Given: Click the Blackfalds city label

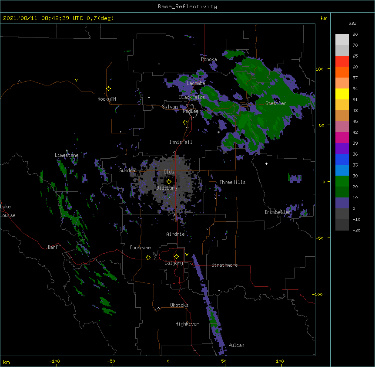Looking at the screenshot, I should tap(192, 97).
